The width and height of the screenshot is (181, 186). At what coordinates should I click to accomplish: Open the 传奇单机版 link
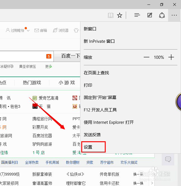(x=109, y=174)
